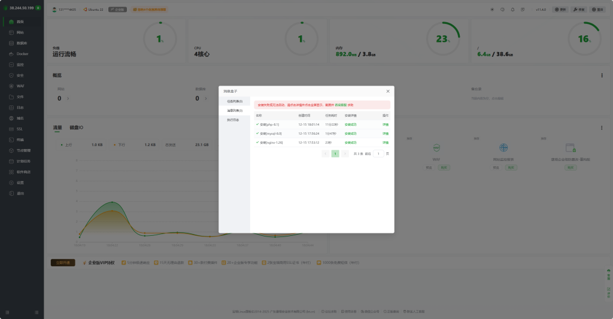Click 预览 under 网站监控报表
The height and width of the screenshot is (319, 613).
point(496,168)
